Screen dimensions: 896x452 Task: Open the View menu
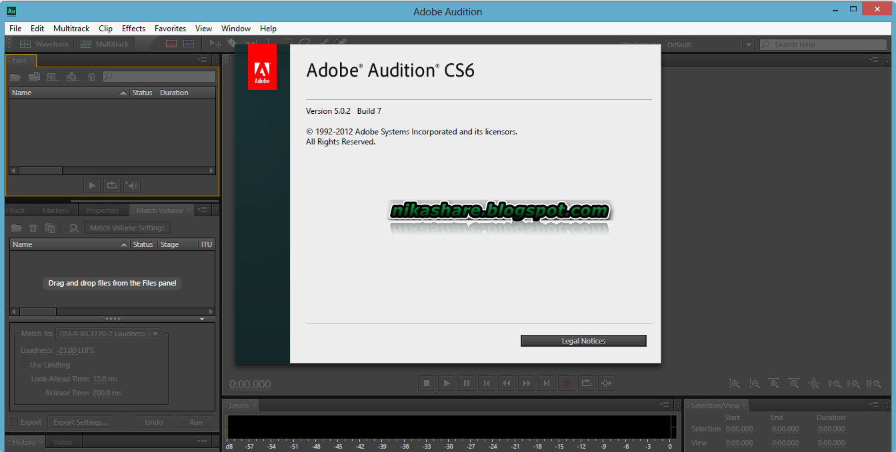pos(203,29)
